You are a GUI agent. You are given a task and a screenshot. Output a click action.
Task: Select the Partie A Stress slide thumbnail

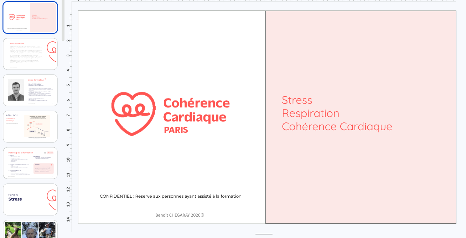click(x=30, y=199)
